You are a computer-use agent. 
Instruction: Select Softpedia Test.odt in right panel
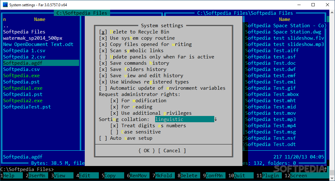point(271,144)
